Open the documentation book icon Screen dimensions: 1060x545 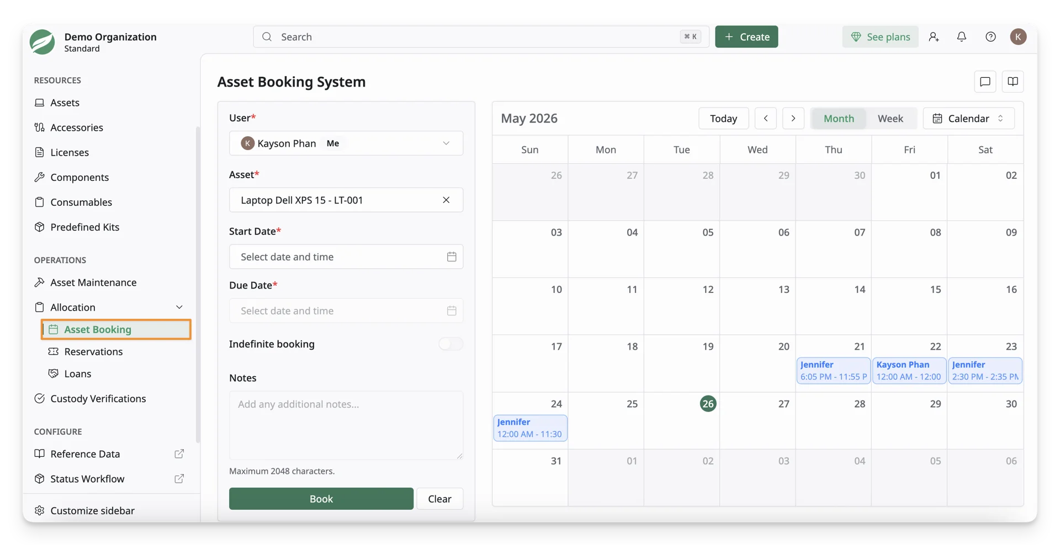pos(1013,82)
